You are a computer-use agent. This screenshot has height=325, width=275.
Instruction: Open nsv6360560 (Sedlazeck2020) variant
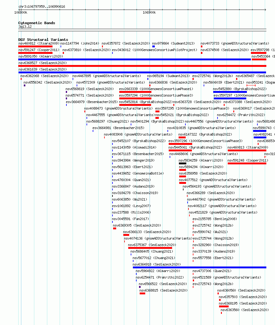(x=241, y=290)
